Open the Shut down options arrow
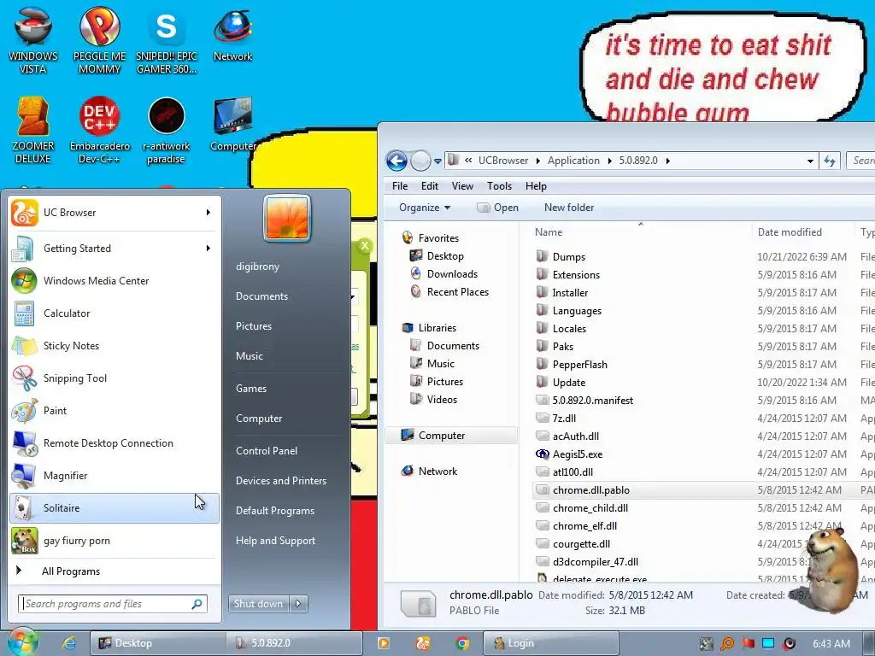This screenshot has height=656, width=875. click(x=298, y=604)
